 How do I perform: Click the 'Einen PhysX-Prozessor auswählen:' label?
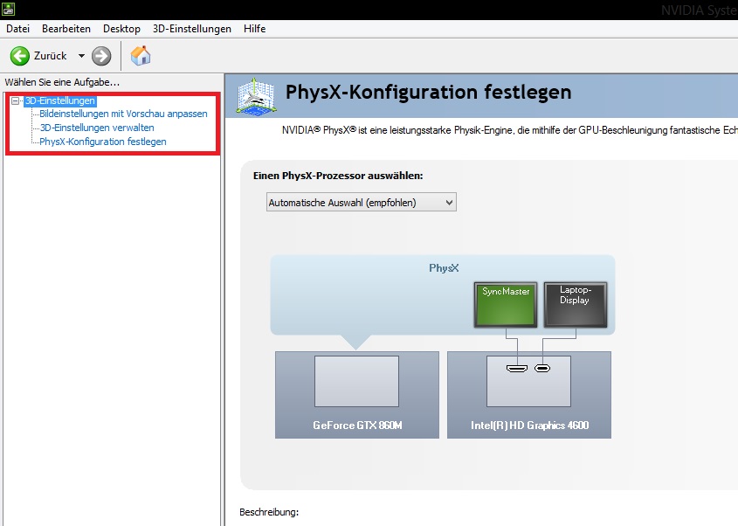point(338,176)
